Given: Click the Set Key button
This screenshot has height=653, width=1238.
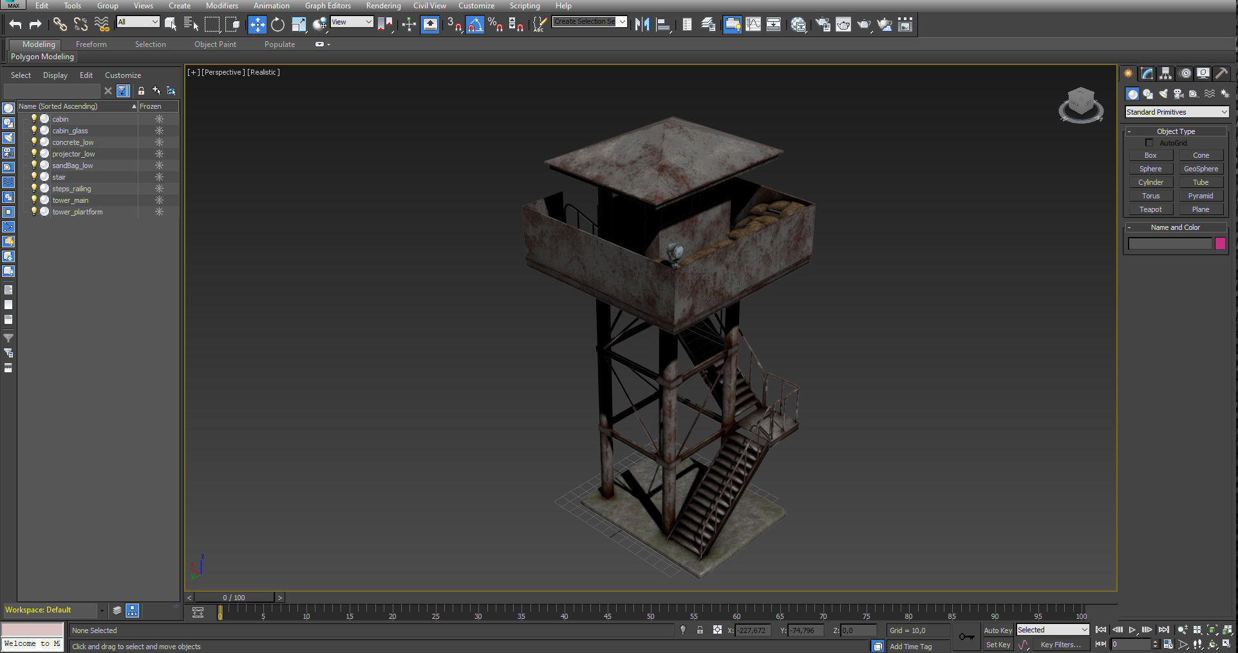Looking at the screenshot, I should pyautogui.click(x=998, y=645).
